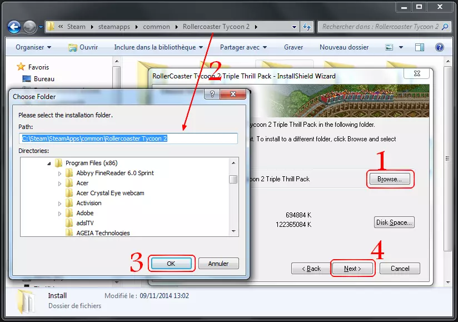Viewport: 458px width, 322px height.
Task: Close the InstallShield Wizard window
Action: pyautogui.click(x=417, y=73)
